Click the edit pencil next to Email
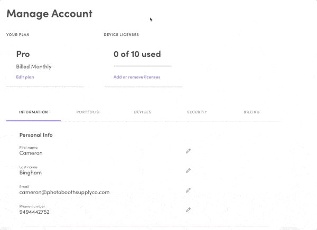 [x=188, y=190]
